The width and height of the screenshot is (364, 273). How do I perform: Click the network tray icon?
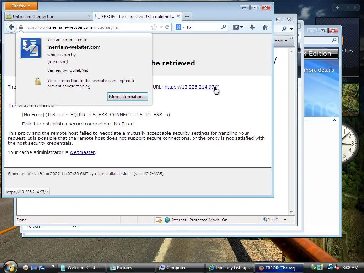click(x=330, y=268)
